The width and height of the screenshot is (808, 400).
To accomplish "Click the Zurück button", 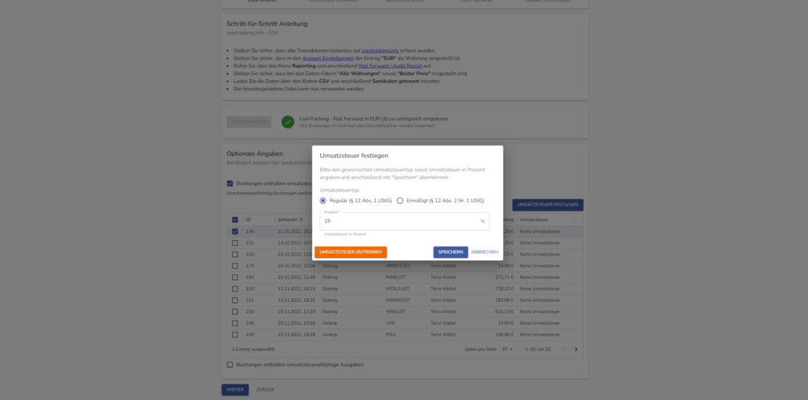I will click(265, 390).
